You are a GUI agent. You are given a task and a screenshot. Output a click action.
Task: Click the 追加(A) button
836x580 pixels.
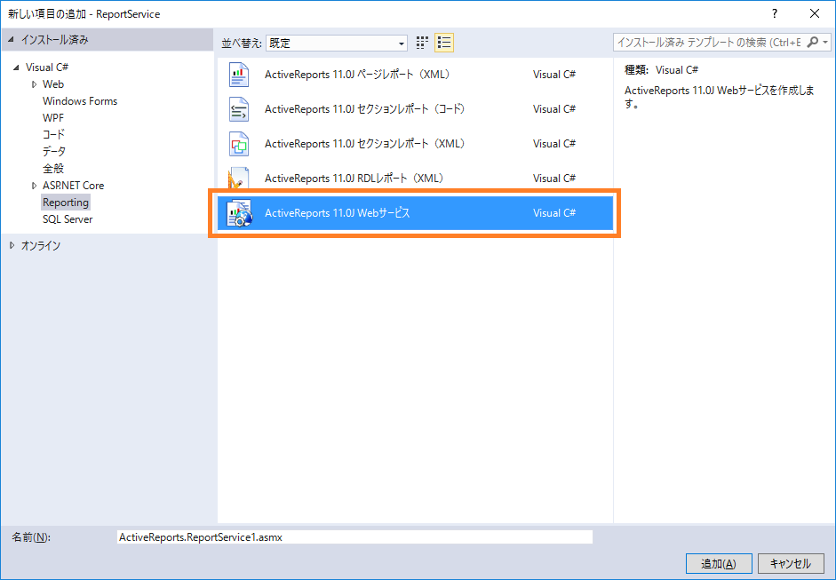[x=719, y=564]
